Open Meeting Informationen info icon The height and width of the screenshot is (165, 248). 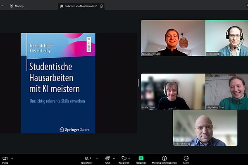pos(165,158)
